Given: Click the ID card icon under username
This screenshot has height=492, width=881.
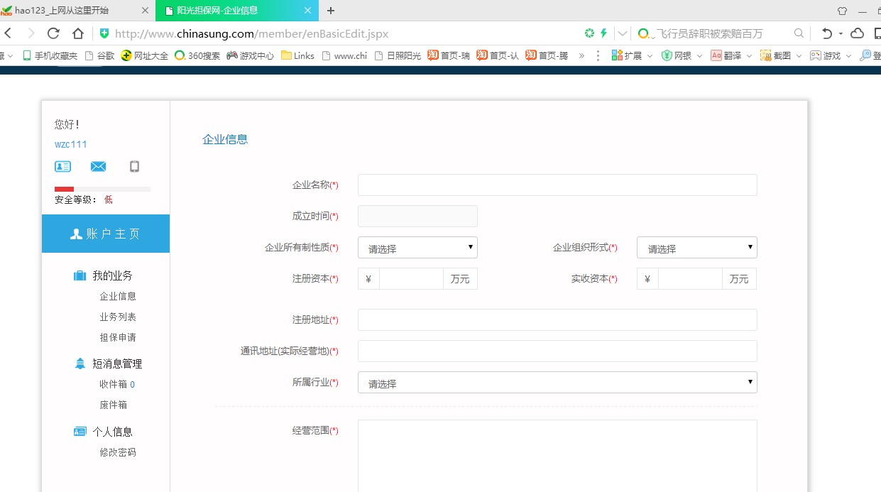Looking at the screenshot, I should click(62, 167).
